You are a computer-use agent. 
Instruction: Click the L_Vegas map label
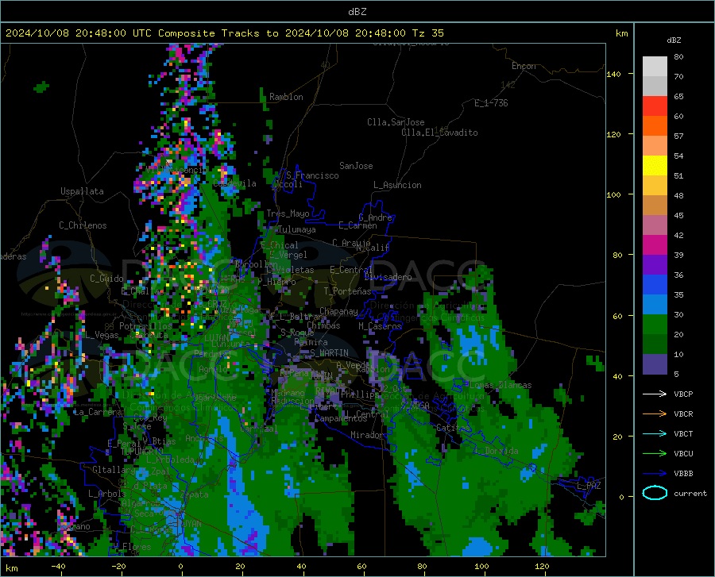coord(102,335)
